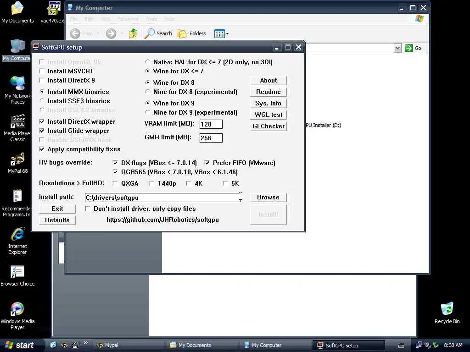Click GMR limit input field
The height and width of the screenshot is (352, 470).
point(211,138)
